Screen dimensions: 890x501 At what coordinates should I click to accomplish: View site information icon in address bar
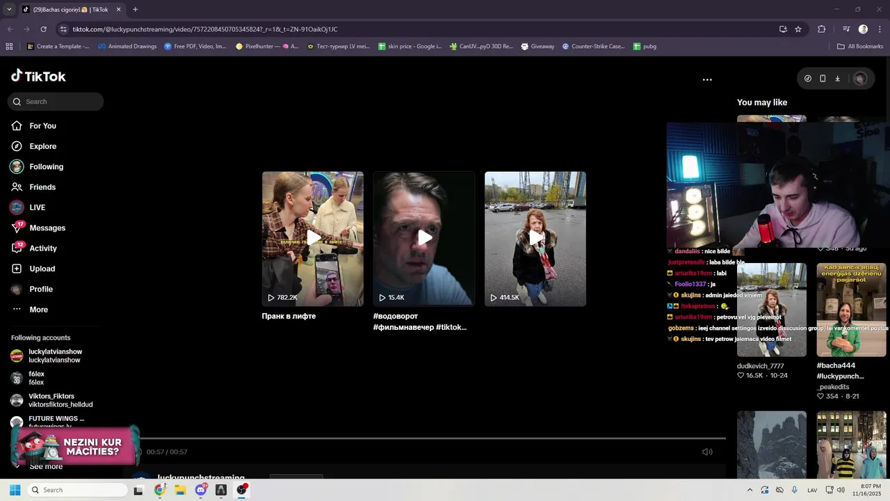click(x=63, y=29)
